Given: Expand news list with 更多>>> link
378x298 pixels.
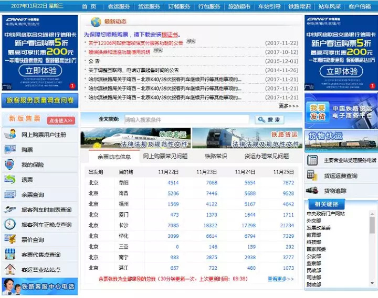Looking at the screenshot, I should pyautogui.click(x=288, y=106).
